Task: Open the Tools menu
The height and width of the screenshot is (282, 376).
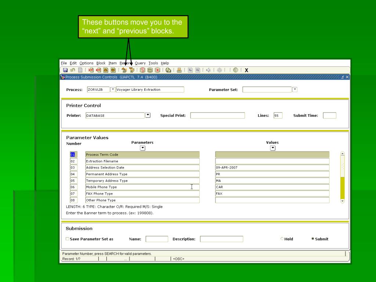Action: (153, 63)
